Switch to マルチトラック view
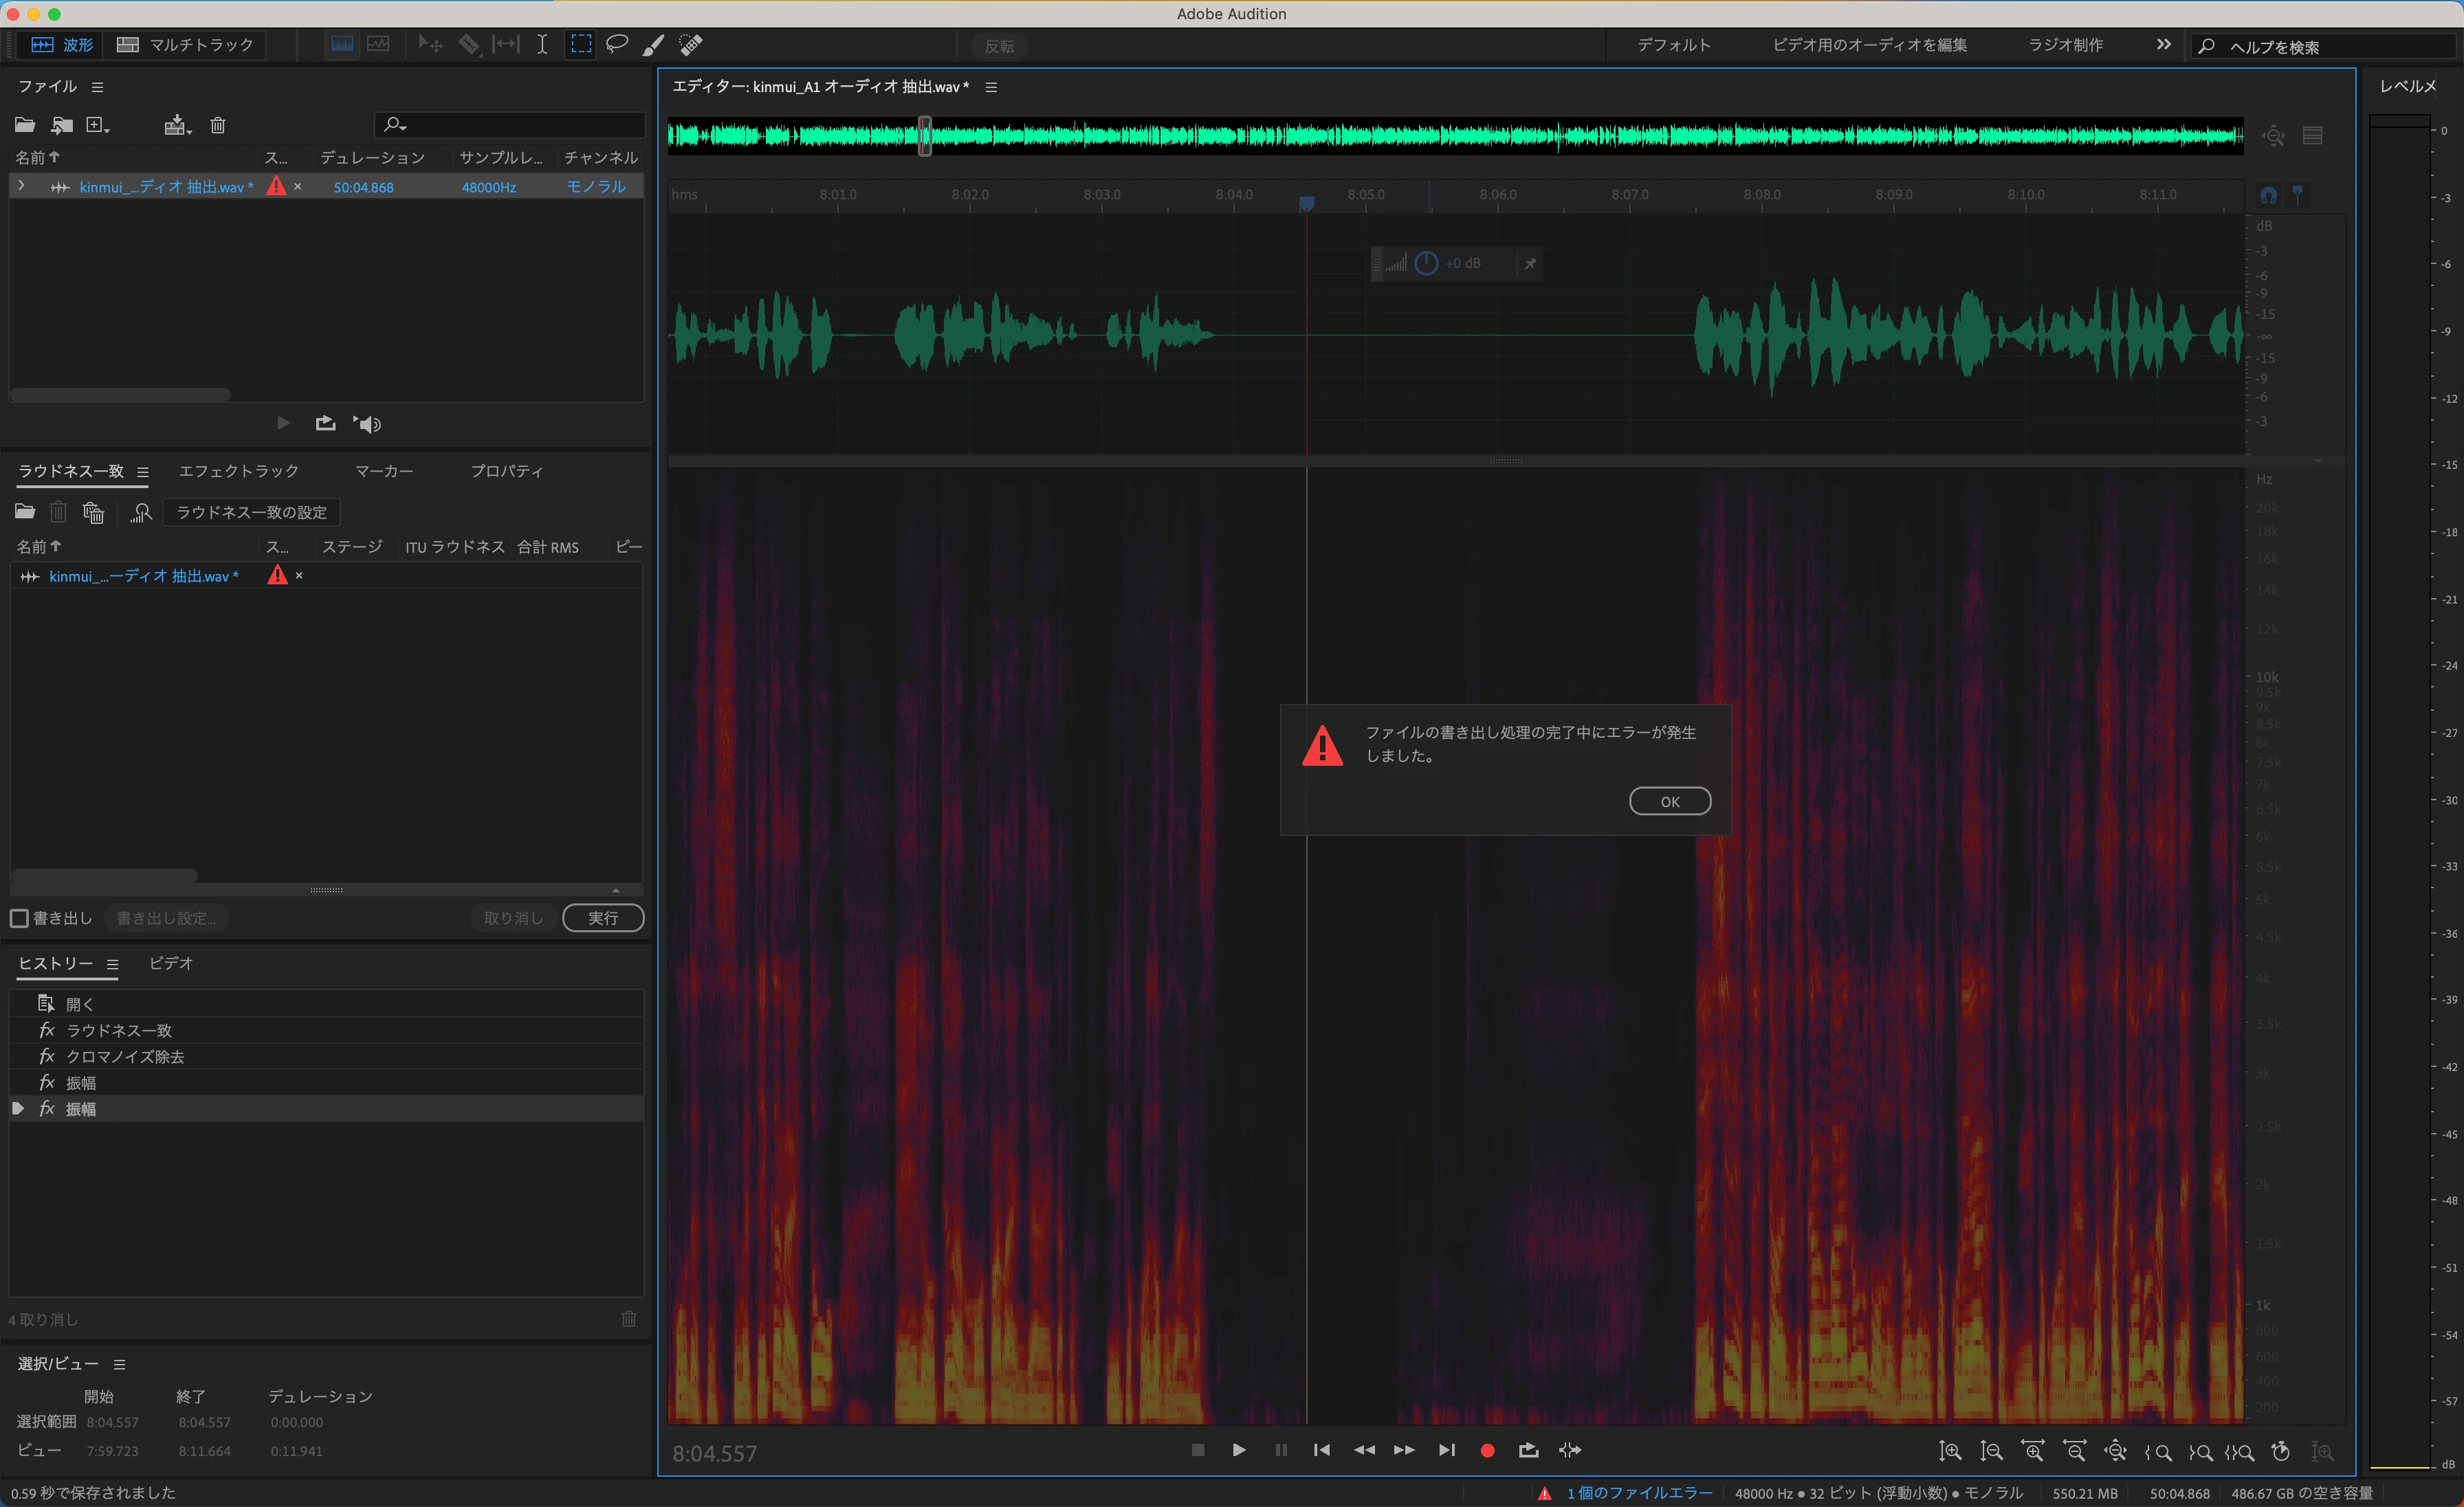The image size is (2464, 1507). [x=186, y=44]
